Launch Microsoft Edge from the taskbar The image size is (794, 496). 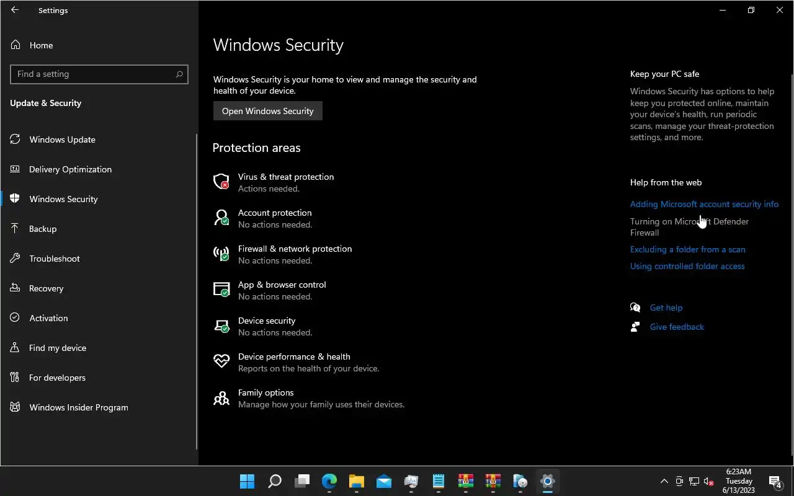[x=329, y=481]
